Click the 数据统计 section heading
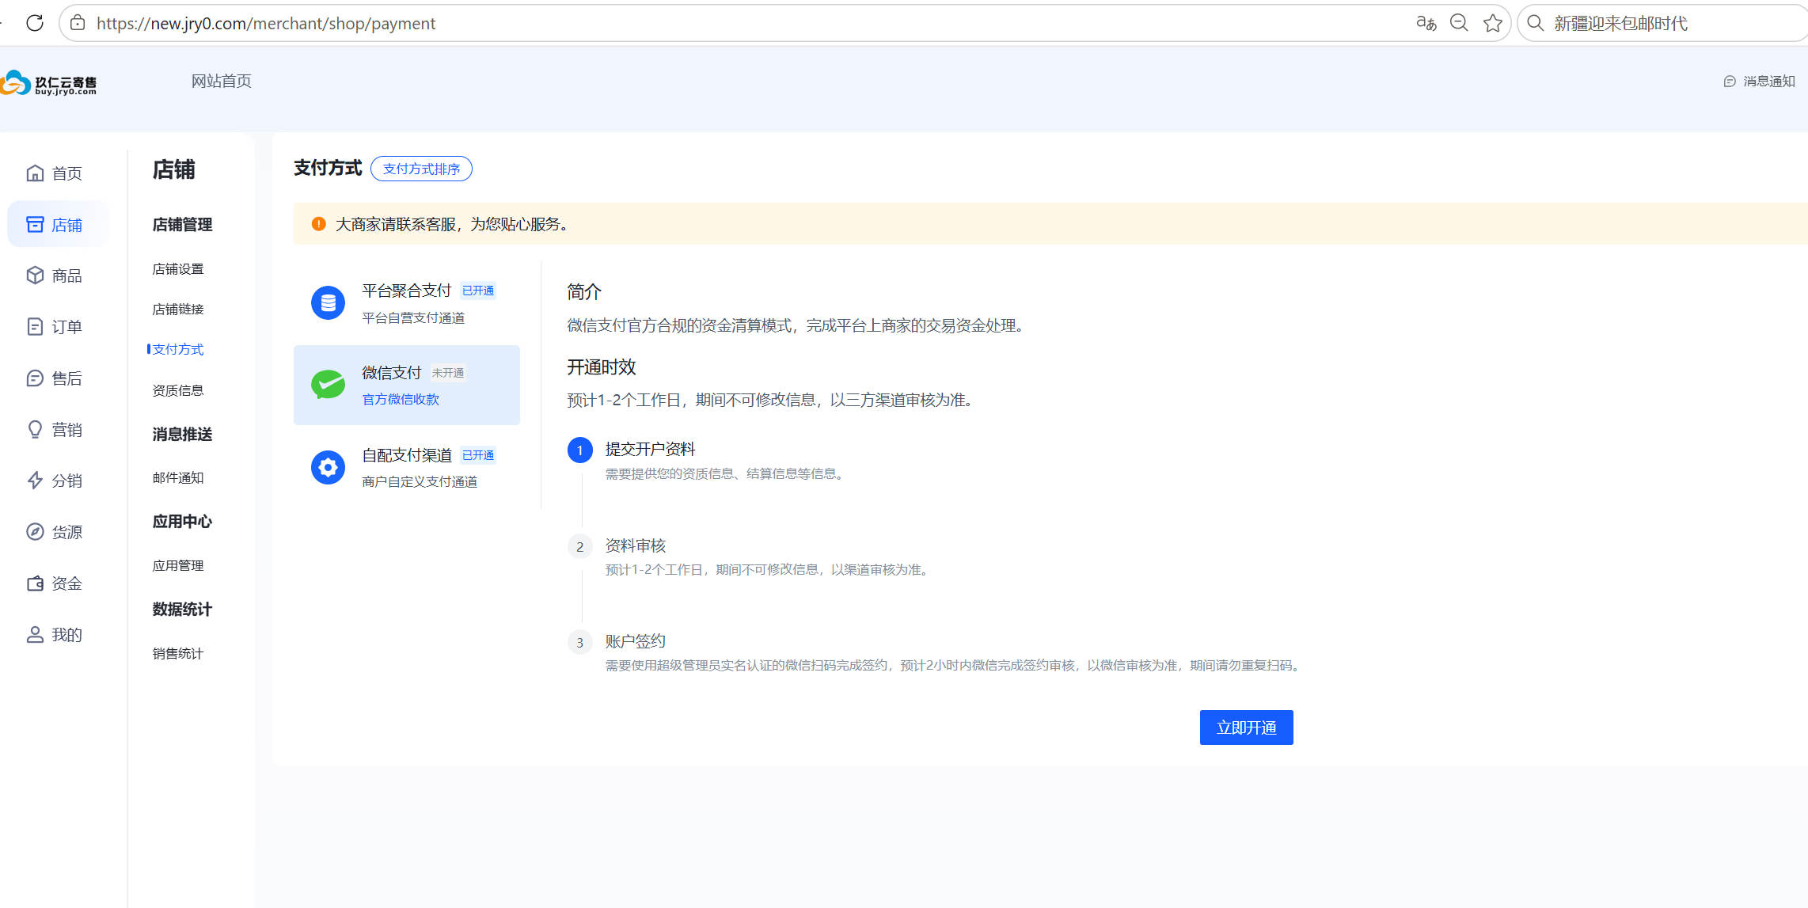This screenshot has height=908, width=1808. 182,610
